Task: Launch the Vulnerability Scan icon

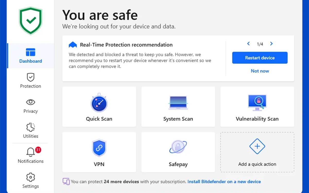Action: click(x=256, y=102)
